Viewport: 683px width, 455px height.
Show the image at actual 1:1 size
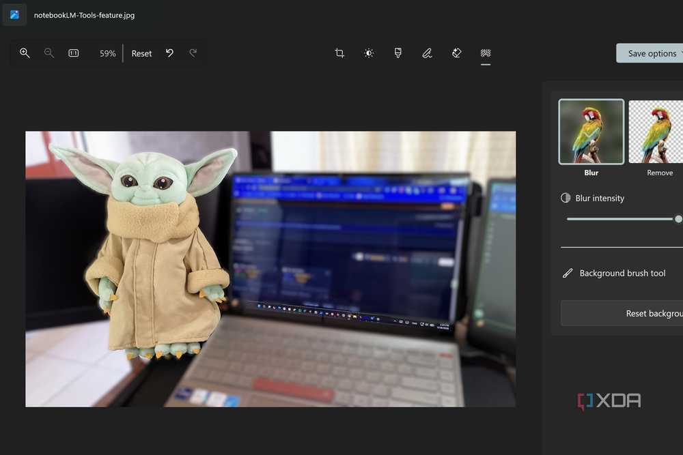pos(74,53)
